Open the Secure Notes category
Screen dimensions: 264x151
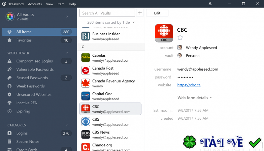39,141
